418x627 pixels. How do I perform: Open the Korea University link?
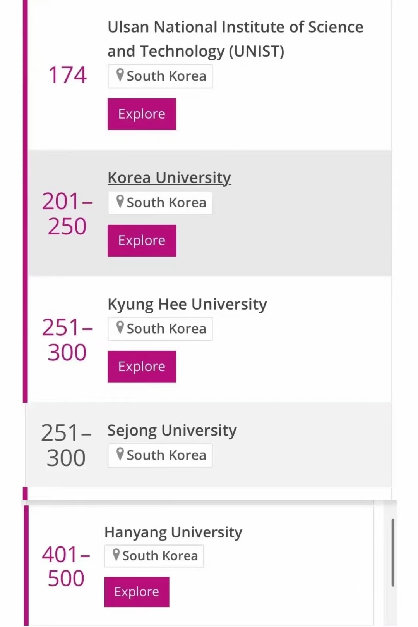click(169, 178)
